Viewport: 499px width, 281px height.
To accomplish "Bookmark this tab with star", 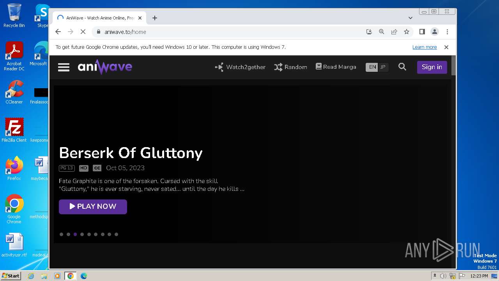I will [x=407, y=32].
